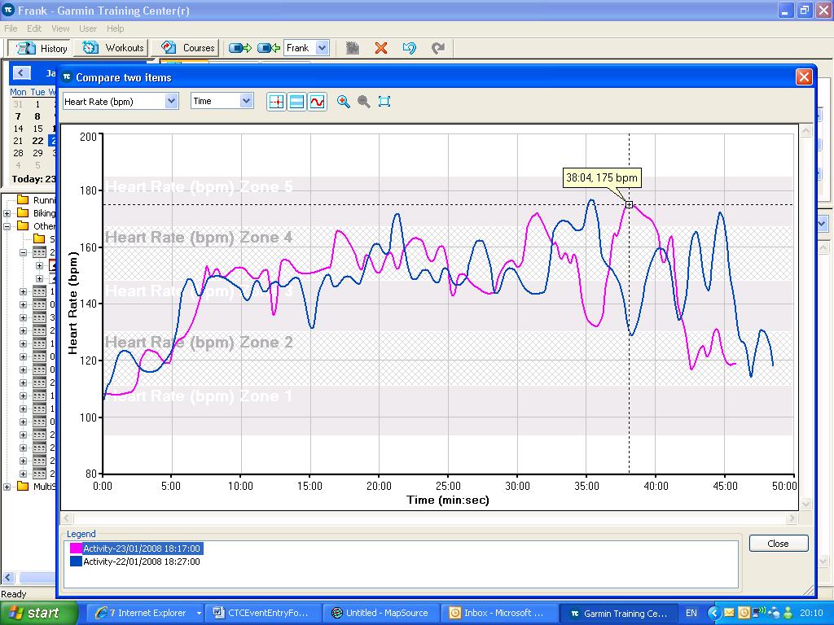The width and height of the screenshot is (834, 625).
Task: Open the Heart Rate (bpm) dropdown
Action: pos(171,101)
